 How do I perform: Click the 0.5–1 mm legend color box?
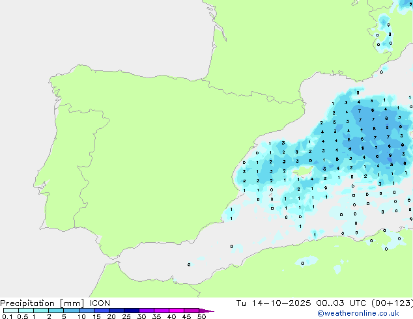click(26, 311)
